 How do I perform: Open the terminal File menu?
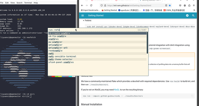(2, 3)
